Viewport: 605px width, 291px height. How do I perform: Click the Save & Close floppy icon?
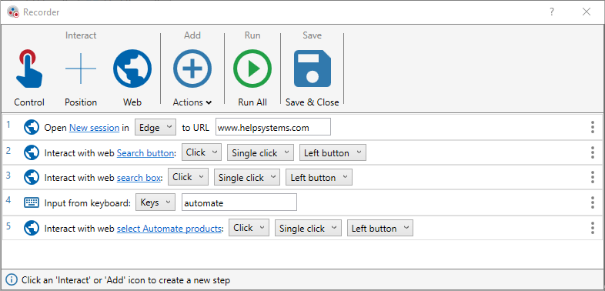tap(313, 69)
